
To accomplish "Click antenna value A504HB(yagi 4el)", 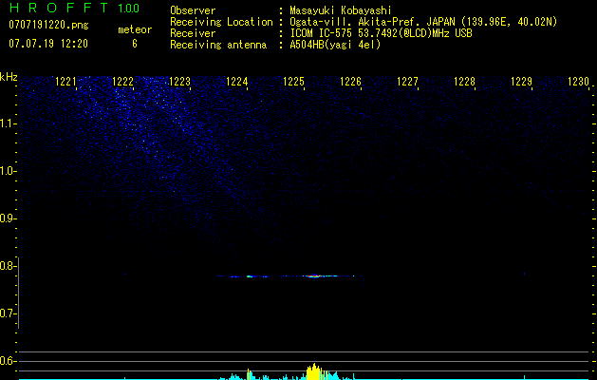I will [x=335, y=45].
